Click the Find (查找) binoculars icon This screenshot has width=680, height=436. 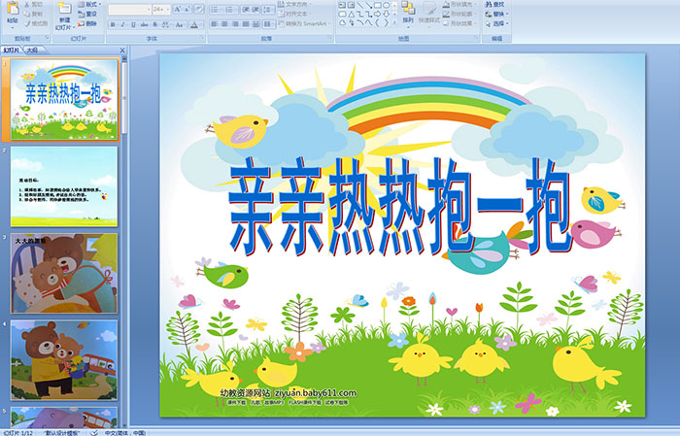pos(489,4)
